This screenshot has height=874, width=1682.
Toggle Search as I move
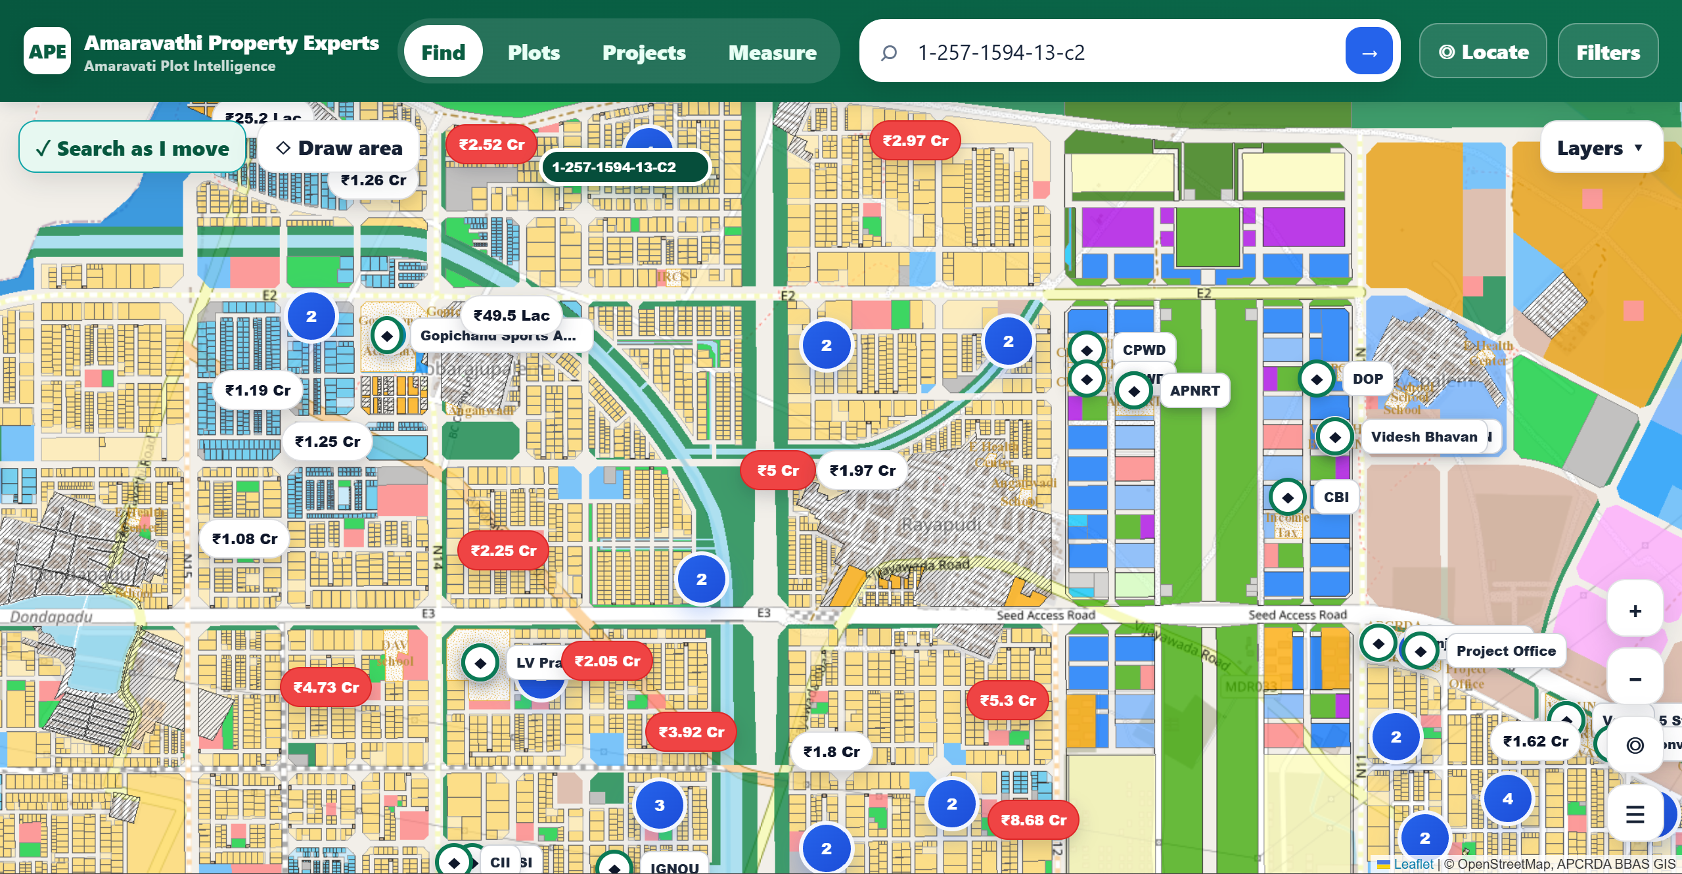click(x=133, y=148)
